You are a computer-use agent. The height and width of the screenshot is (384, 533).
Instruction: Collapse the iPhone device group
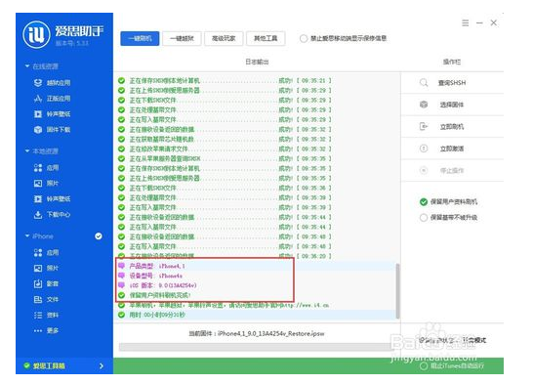click(27, 235)
